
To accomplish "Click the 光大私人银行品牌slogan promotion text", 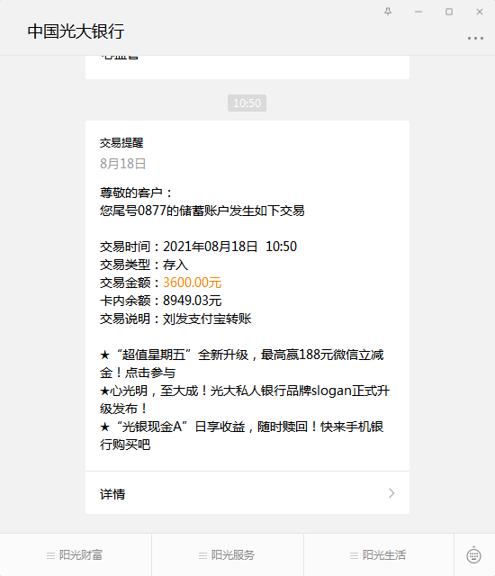I will click(245, 400).
